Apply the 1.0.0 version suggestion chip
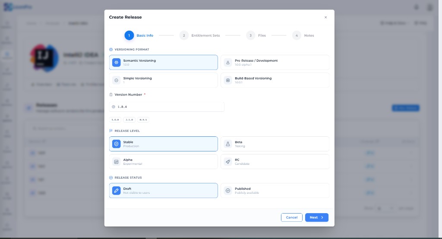Viewport: 442px width, 239px height. (x=115, y=120)
